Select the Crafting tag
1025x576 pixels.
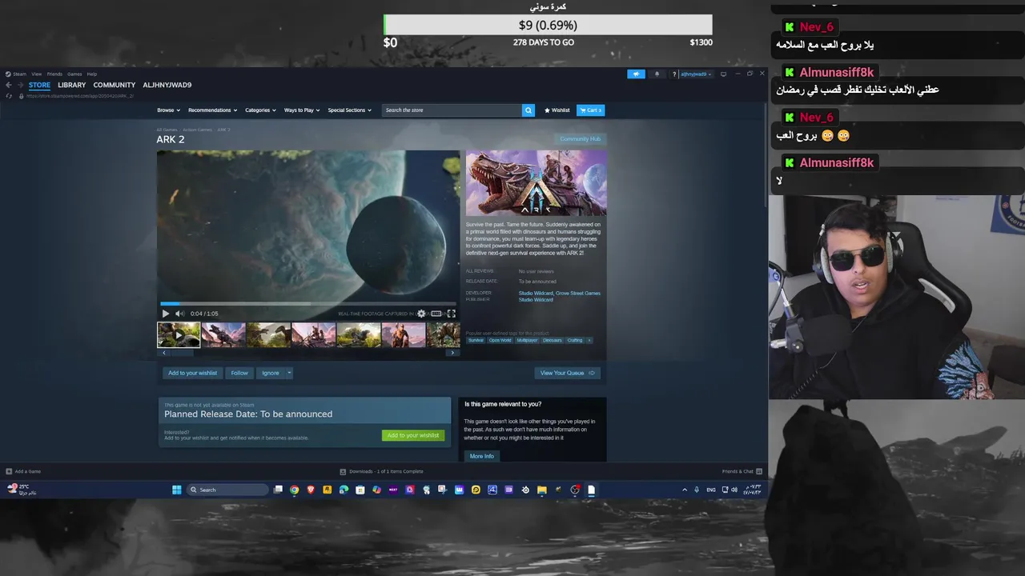[575, 340]
